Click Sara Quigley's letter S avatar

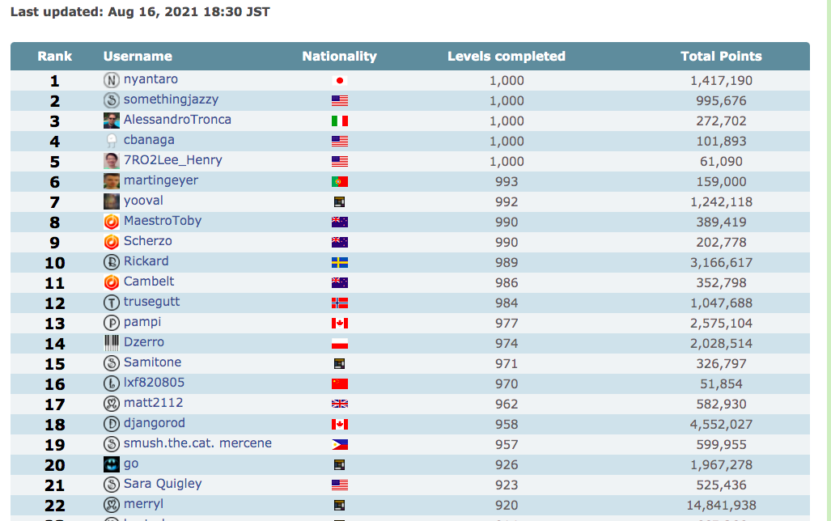(x=112, y=485)
